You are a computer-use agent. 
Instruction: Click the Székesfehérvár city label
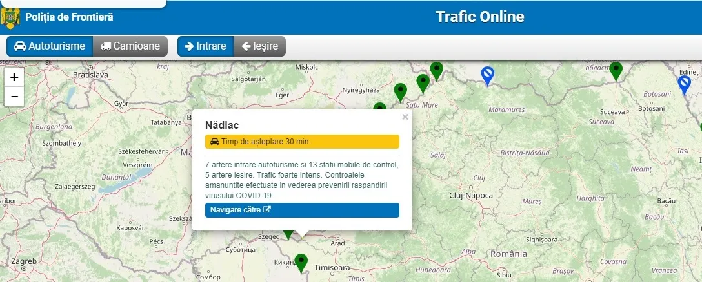click(x=141, y=151)
